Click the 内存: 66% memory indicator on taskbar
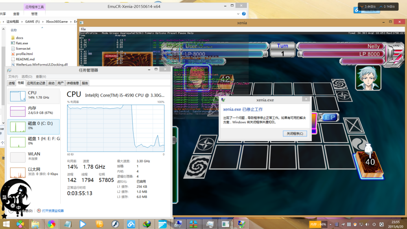 (318, 224)
